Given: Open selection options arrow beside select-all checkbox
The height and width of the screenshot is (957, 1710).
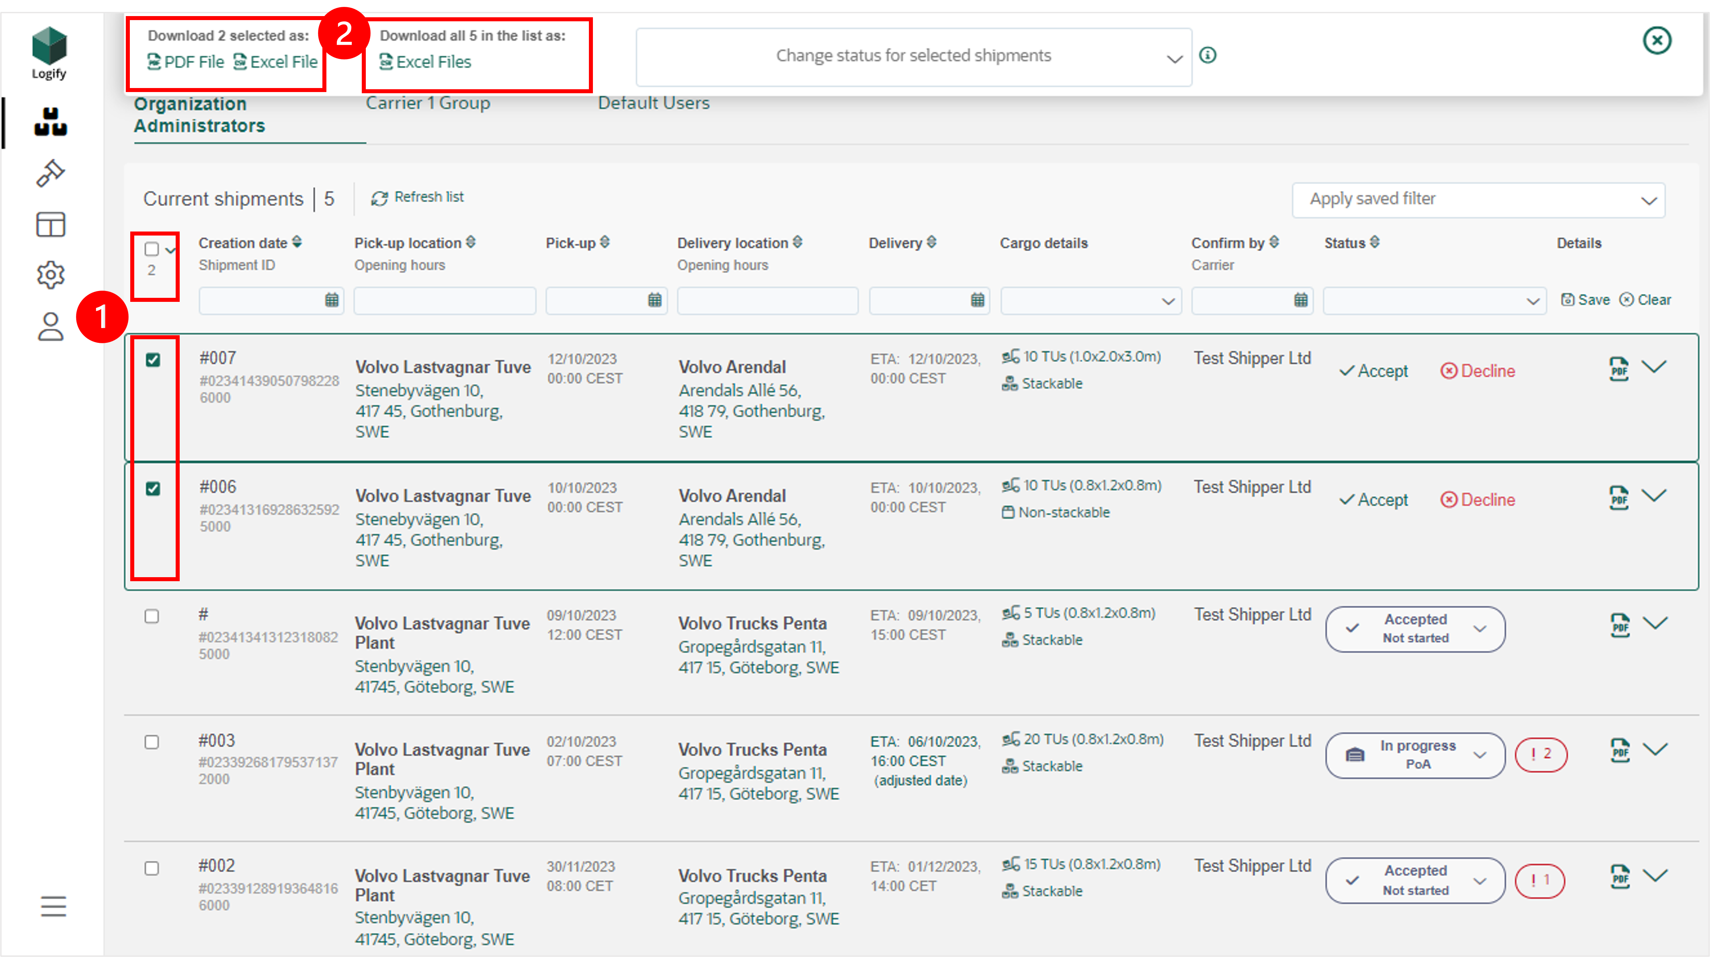Looking at the screenshot, I should (170, 250).
